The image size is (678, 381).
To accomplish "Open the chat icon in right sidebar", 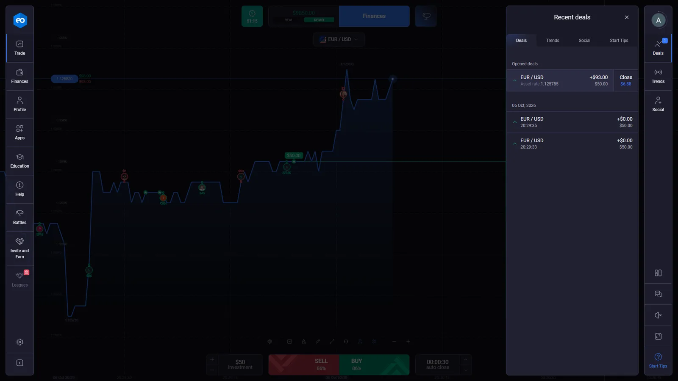I will 658,294.
